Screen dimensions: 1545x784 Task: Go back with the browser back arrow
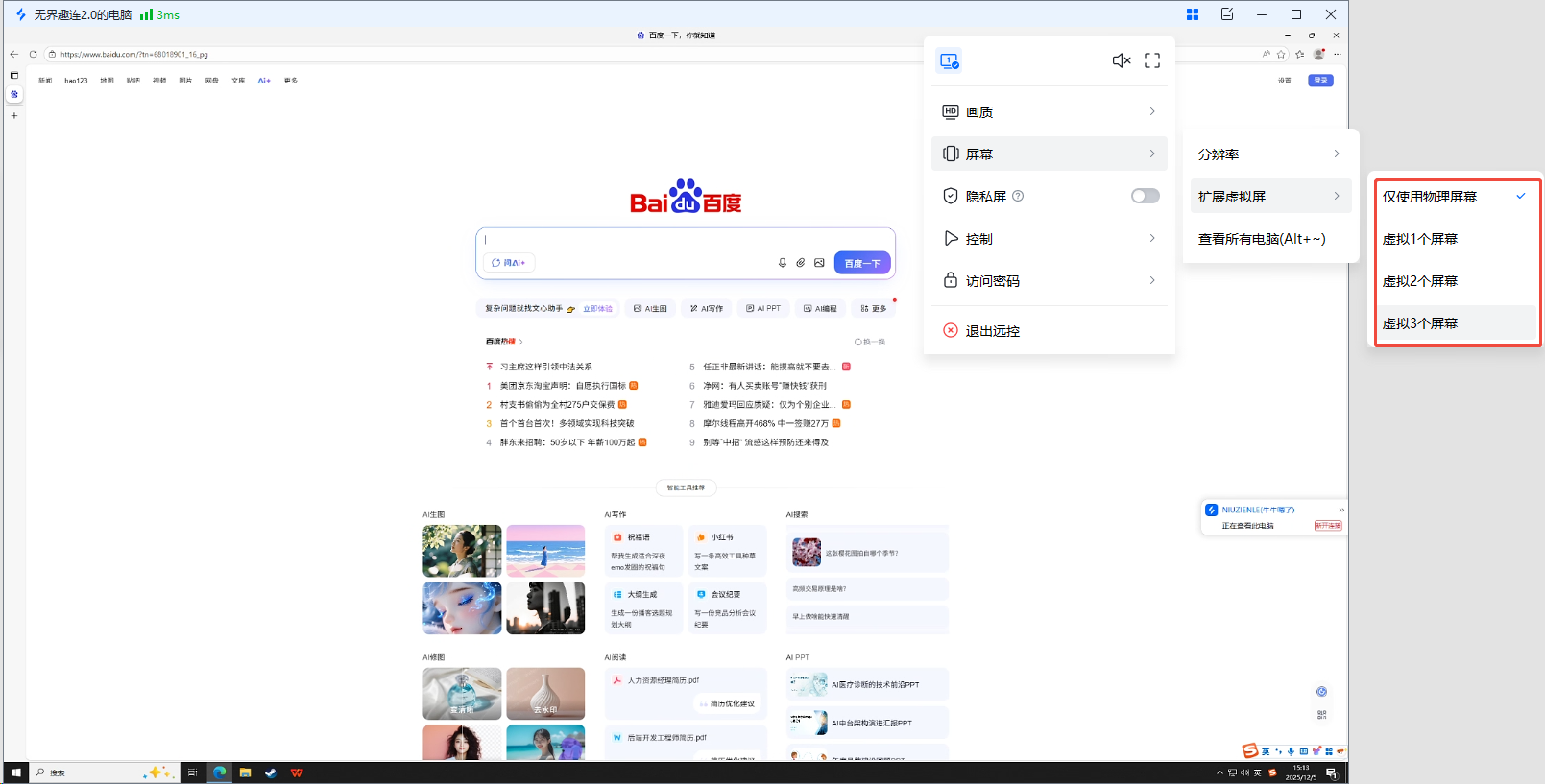tap(13, 54)
